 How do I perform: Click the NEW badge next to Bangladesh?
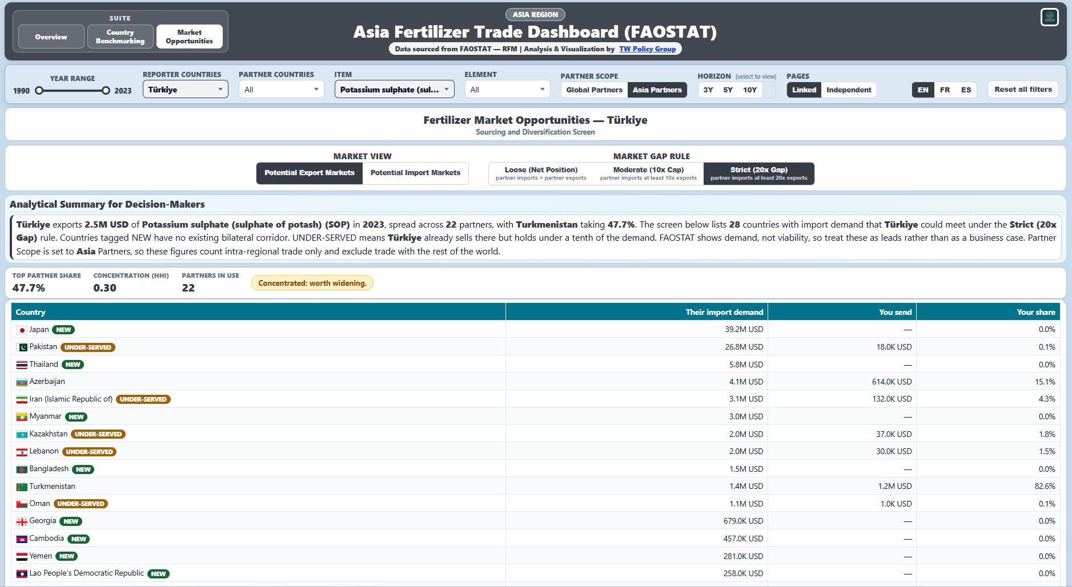tap(83, 469)
